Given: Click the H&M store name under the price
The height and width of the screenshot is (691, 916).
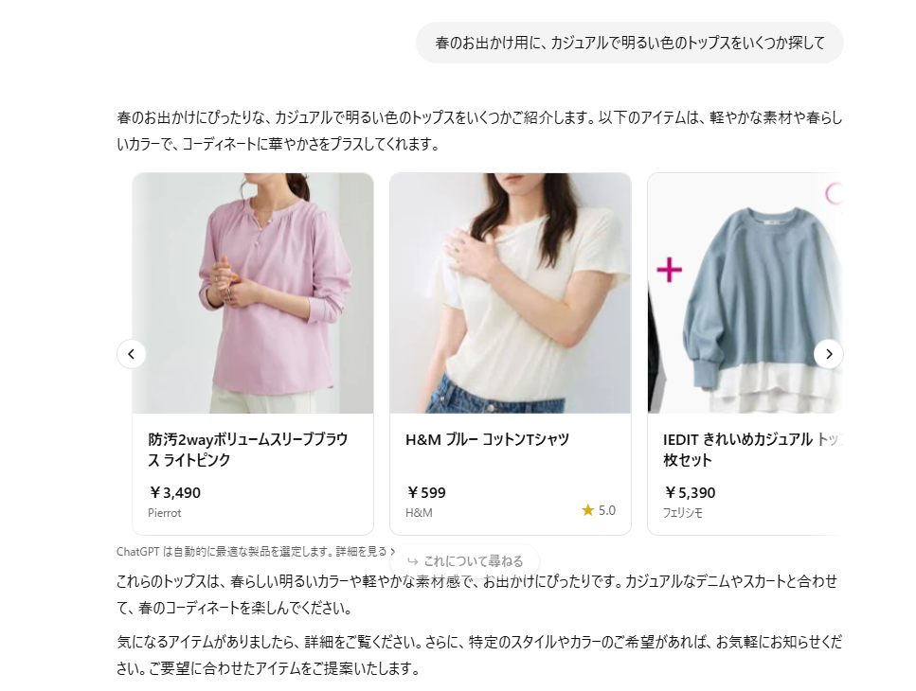Looking at the screenshot, I should tap(419, 513).
